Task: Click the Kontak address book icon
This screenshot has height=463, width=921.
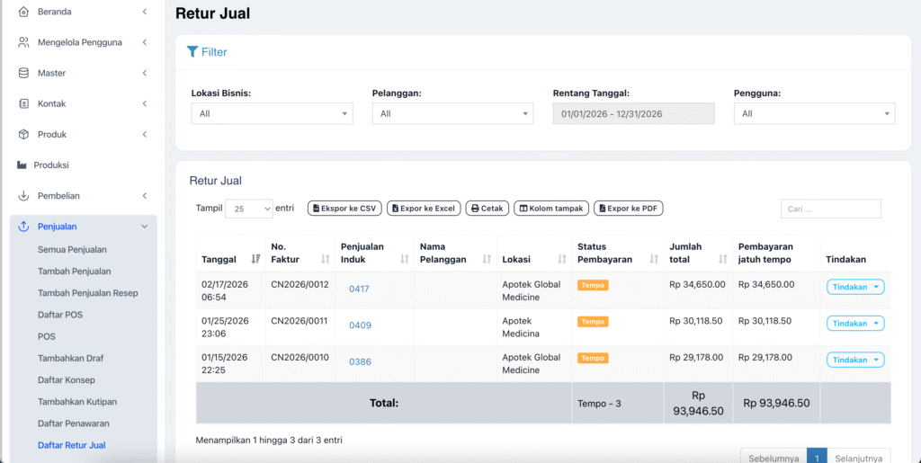Action: point(23,103)
